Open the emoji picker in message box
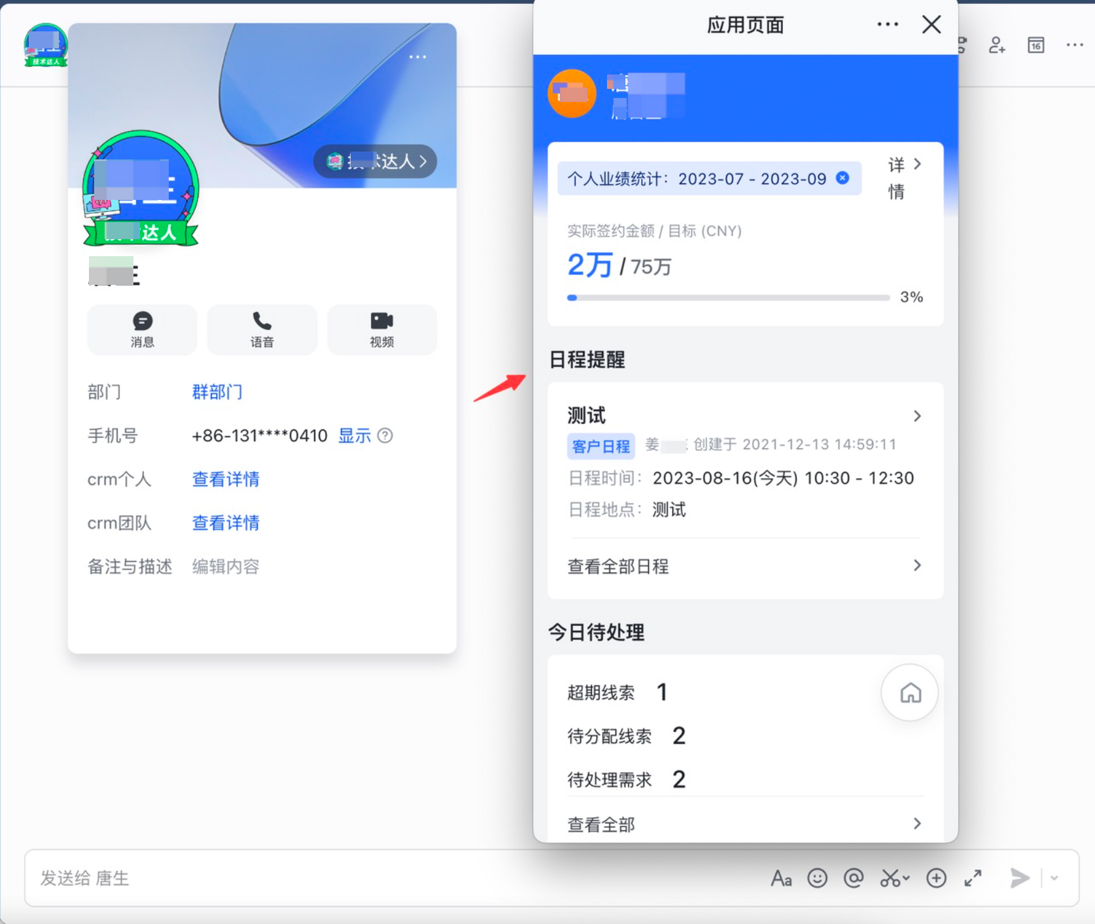Screen dimensions: 1095x924 click(x=817, y=878)
